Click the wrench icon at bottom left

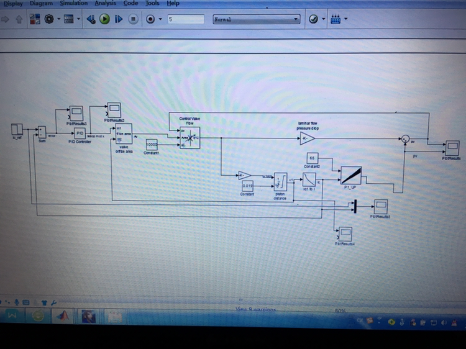pyautogui.click(x=54, y=302)
